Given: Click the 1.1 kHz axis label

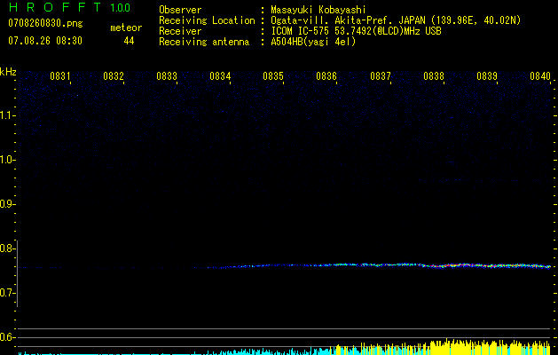Looking at the screenshot, I should (8, 115).
